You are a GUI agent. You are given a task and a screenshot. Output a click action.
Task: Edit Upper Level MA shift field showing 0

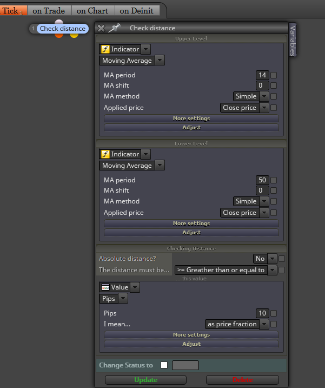coord(262,86)
